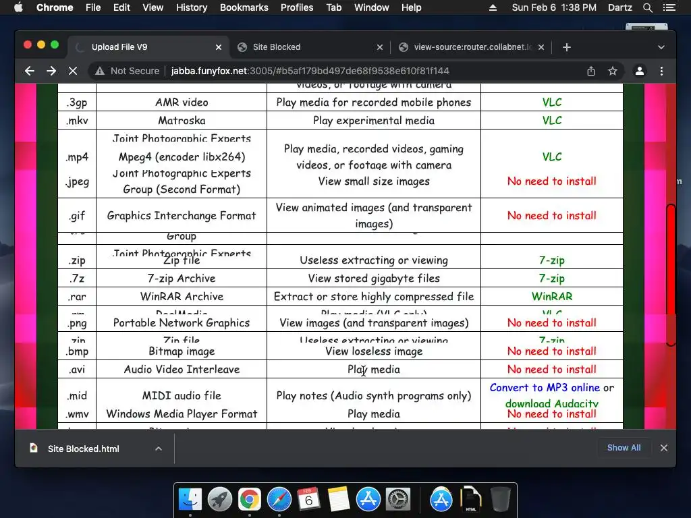Share this page using share icon
The width and height of the screenshot is (691, 518).
click(591, 71)
